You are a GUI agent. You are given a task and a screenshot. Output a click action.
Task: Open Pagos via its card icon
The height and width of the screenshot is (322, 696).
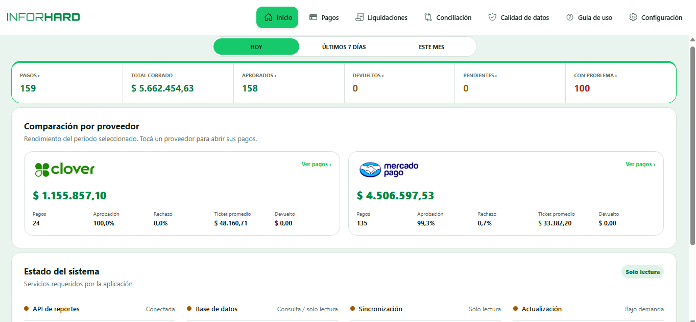pos(313,17)
